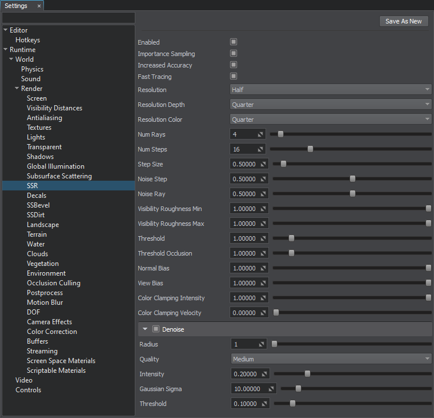Select Water in the settings tree

coord(36,244)
